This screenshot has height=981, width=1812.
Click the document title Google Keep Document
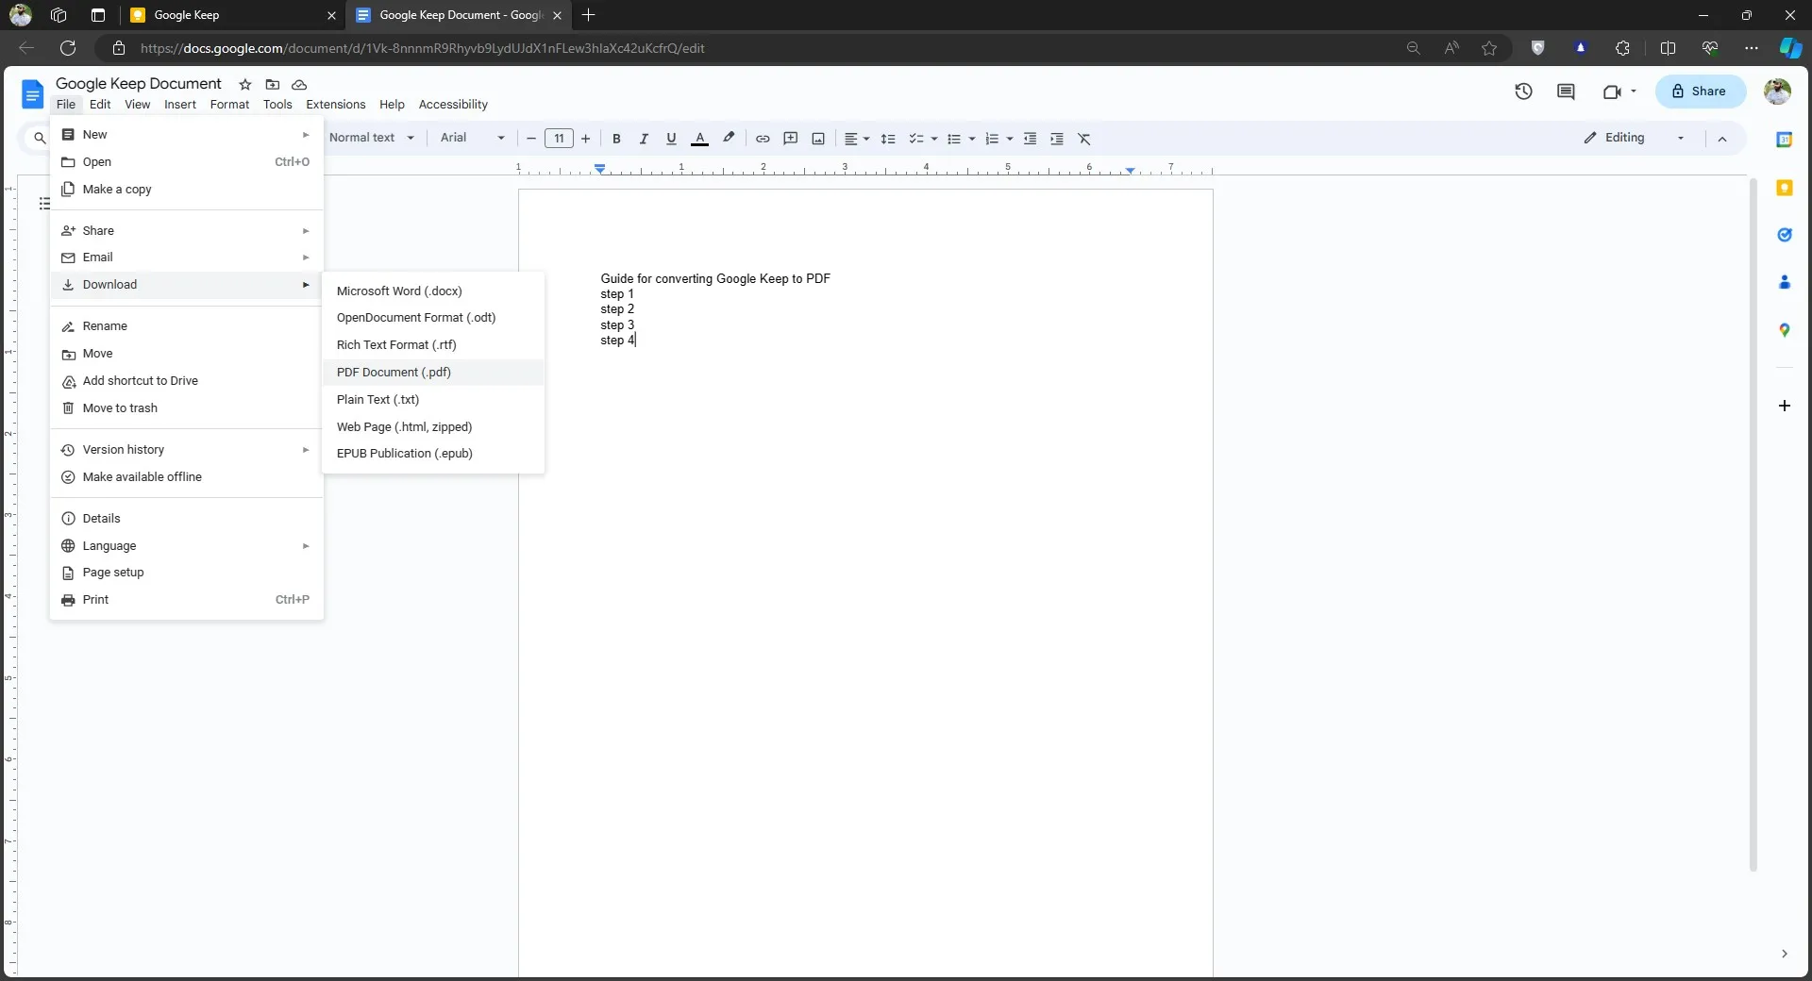point(139,84)
